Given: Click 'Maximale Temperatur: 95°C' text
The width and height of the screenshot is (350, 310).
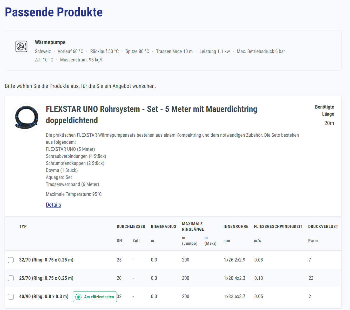Looking at the screenshot, I should point(74,194).
